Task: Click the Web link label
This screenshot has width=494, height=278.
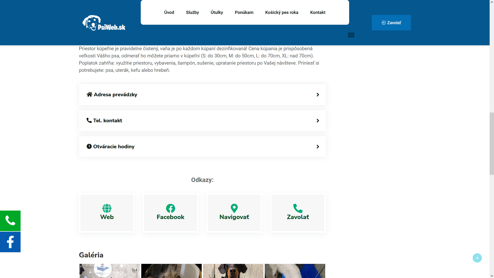Action: (107, 217)
